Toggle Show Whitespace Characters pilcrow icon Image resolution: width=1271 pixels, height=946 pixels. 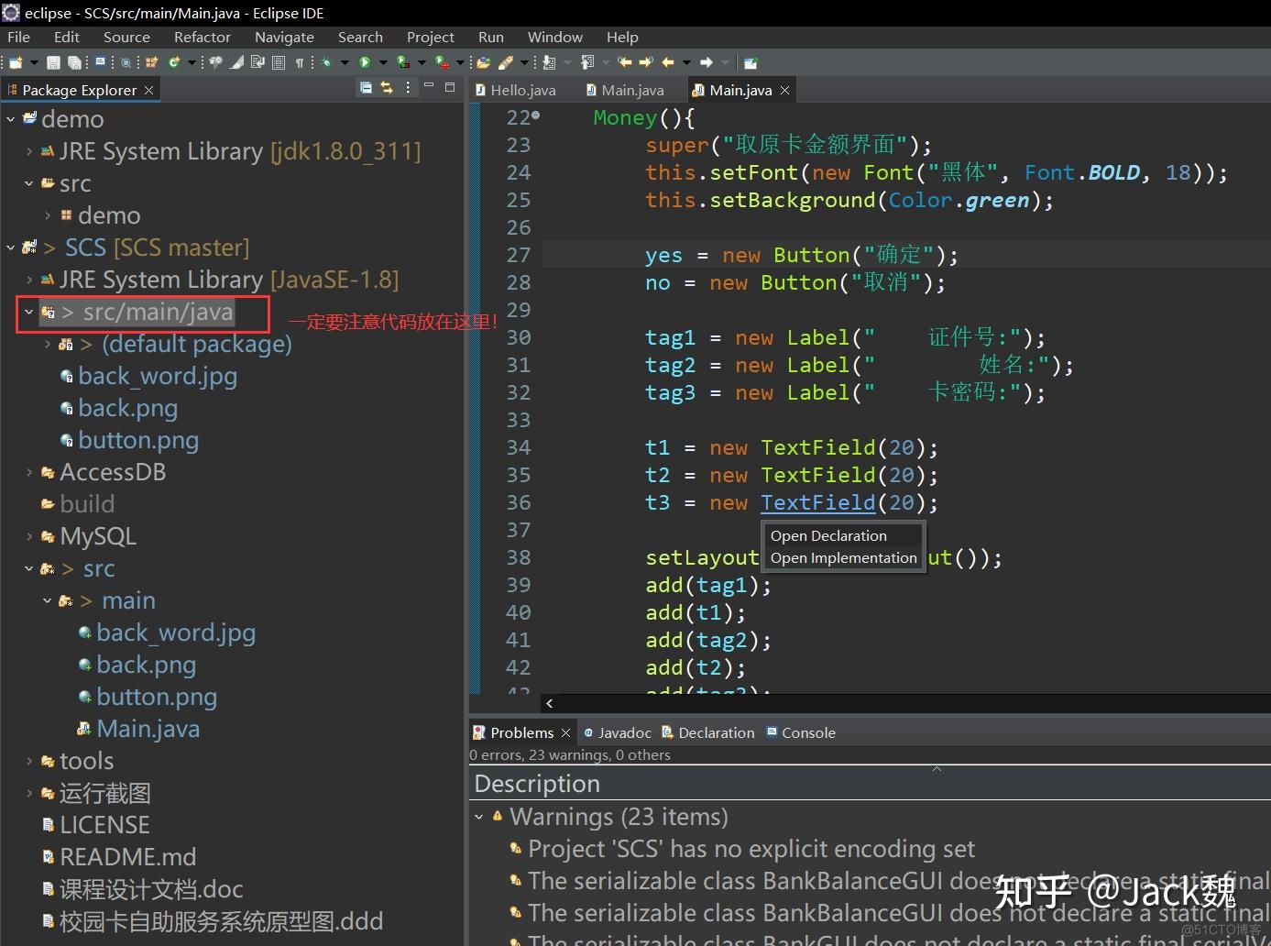pyautogui.click(x=300, y=62)
